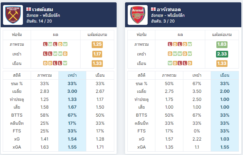Click Arsenal 1.83 light green points badge
This screenshot has width=243, height=155.
222,44
